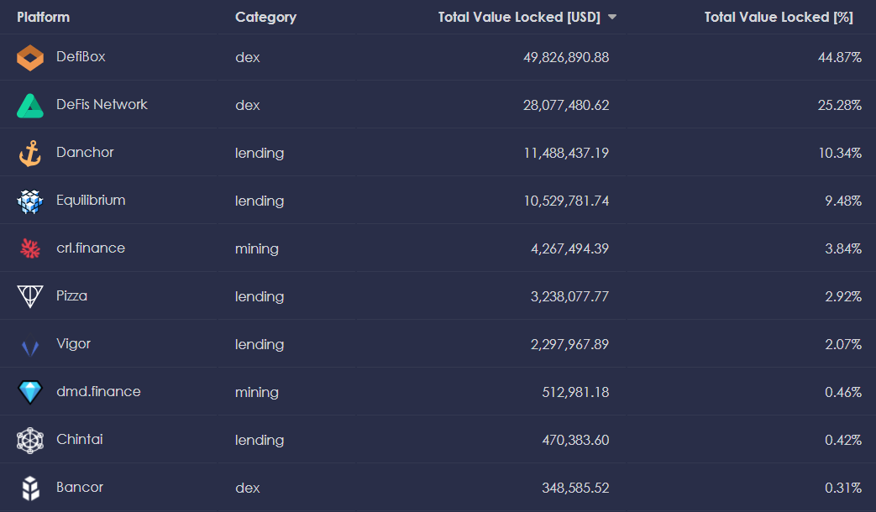This screenshot has height=512, width=876.
Task: Select the value 49,826,890.88
Action: coord(566,58)
